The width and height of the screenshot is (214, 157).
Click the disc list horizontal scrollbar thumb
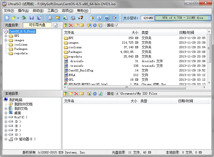(x=126, y=87)
